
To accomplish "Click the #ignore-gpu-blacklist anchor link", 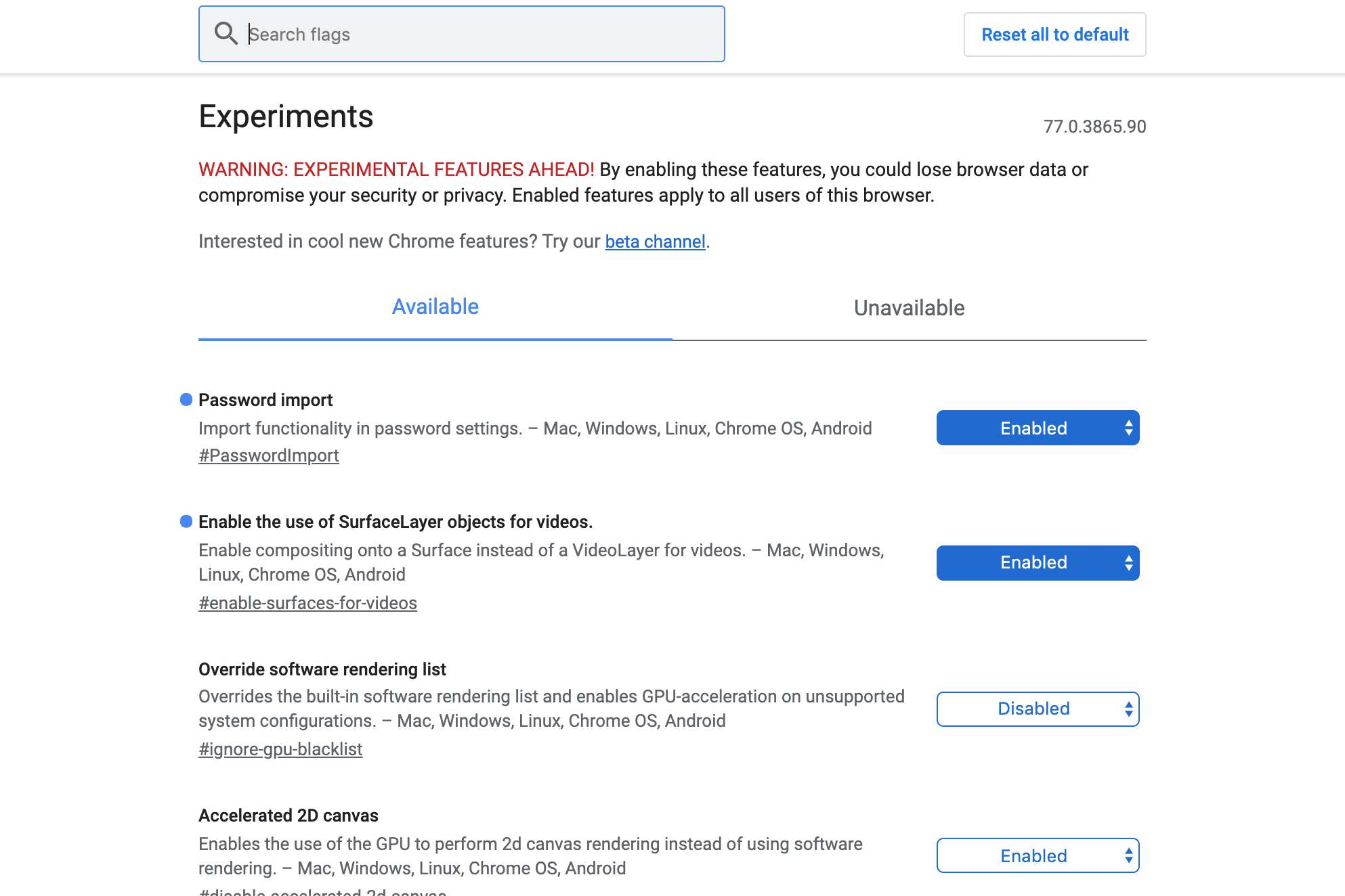I will coord(280,749).
